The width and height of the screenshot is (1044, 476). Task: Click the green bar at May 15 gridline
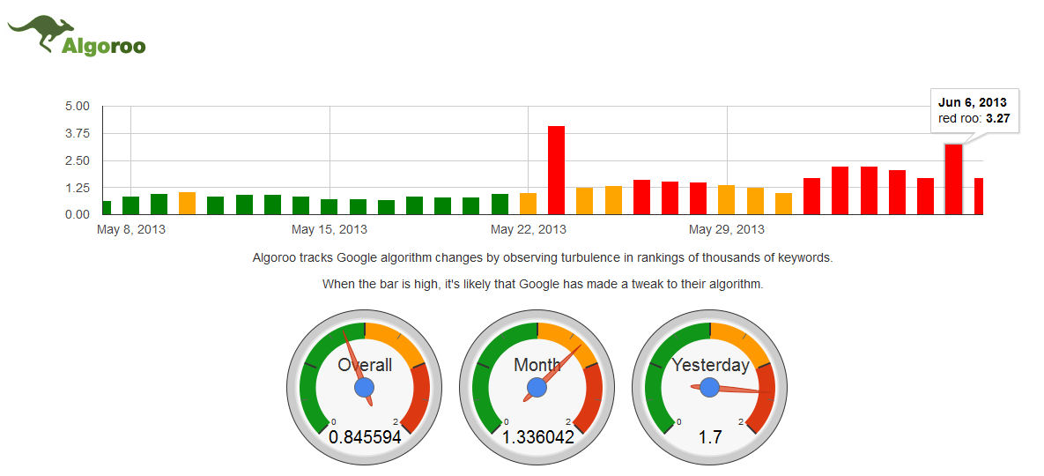(x=329, y=207)
